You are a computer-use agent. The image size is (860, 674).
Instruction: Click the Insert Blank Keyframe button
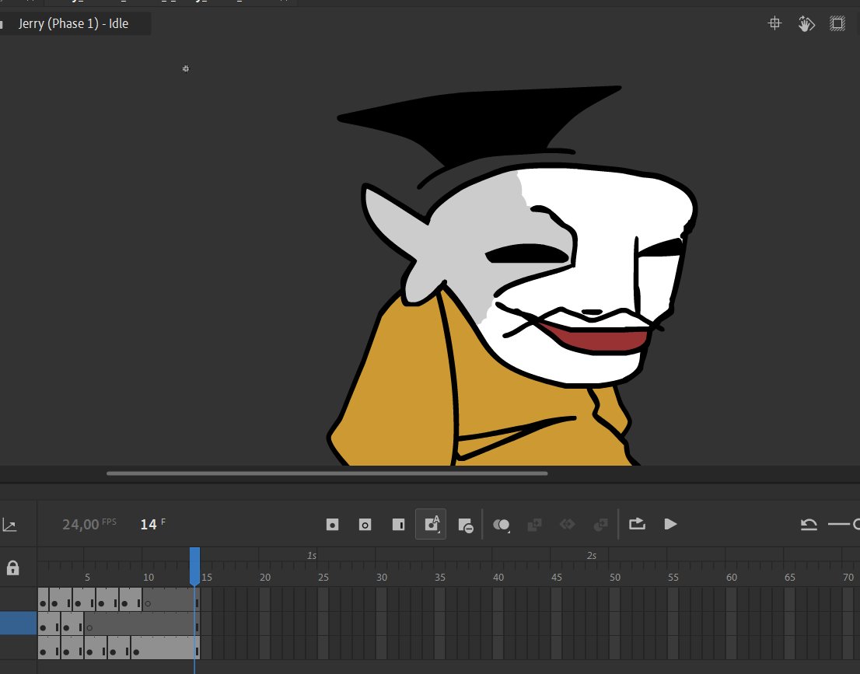click(x=365, y=525)
